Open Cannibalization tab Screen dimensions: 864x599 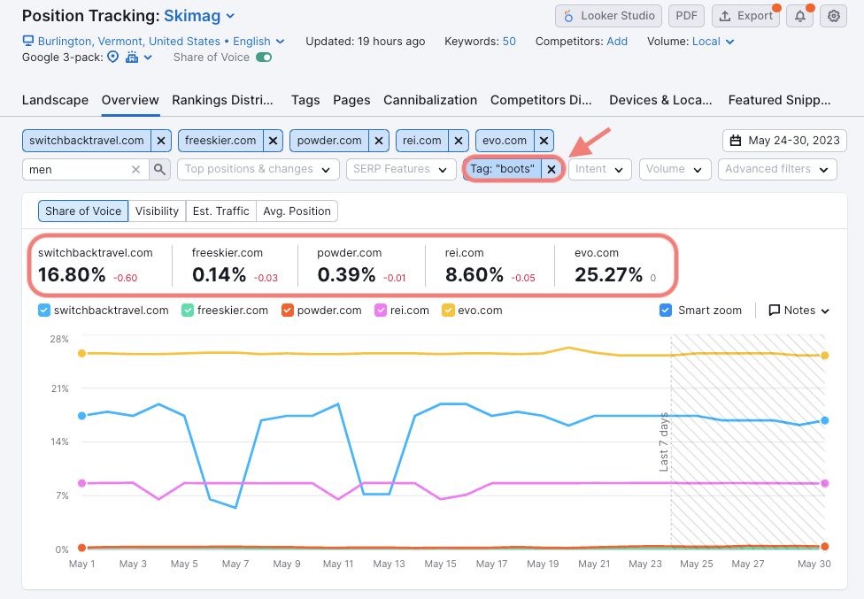pos(430,100)
